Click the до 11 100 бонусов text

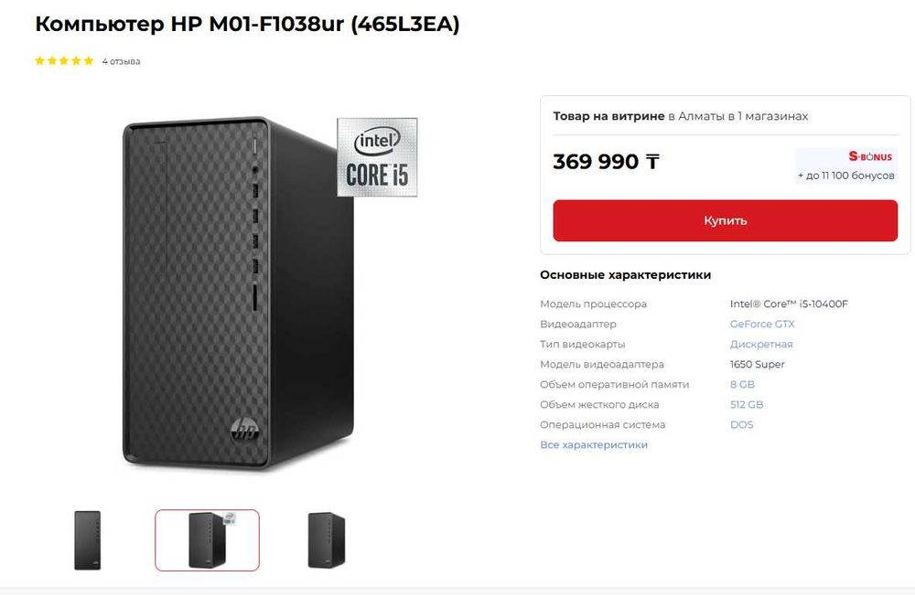pos(846,176)
